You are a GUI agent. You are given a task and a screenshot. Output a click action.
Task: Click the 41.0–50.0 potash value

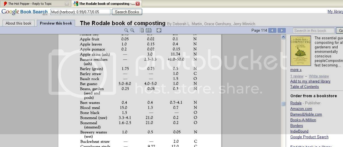176,60
